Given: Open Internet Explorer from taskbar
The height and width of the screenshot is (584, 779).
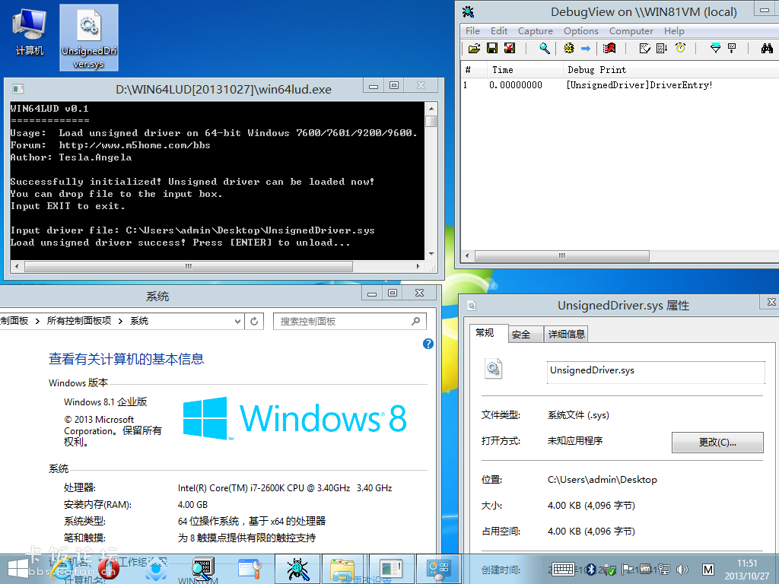Looking at the screenshot, I should coord(63,569).
